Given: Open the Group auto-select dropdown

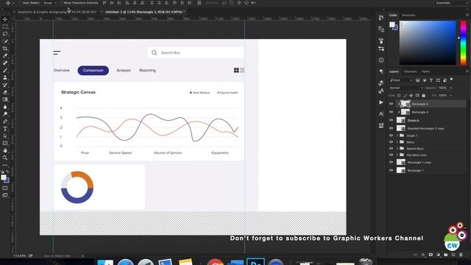Looking at the screenshot, I should [49, 3].
